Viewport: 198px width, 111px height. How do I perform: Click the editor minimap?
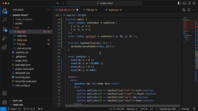(189, 30)
